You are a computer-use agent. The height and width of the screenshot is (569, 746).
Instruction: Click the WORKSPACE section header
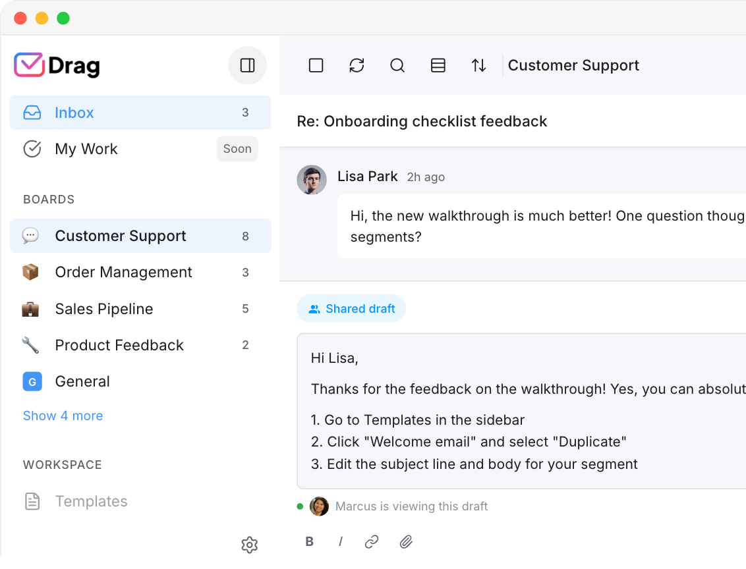point(63,465)
